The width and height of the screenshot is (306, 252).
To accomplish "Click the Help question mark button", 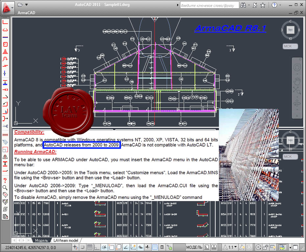I will coord(274,5).
